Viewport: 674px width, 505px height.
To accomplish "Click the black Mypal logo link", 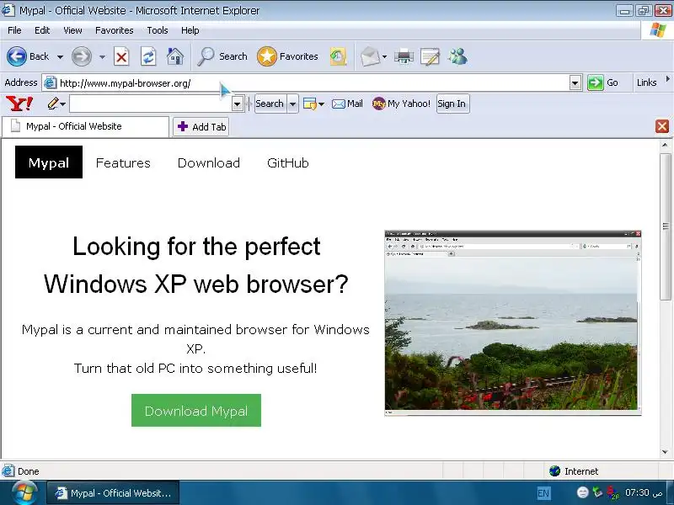I will point(49,162).
